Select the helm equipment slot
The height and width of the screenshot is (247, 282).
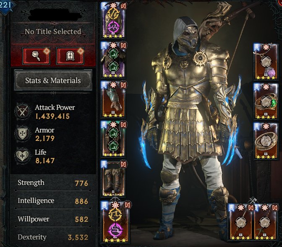tap(113, 20)
